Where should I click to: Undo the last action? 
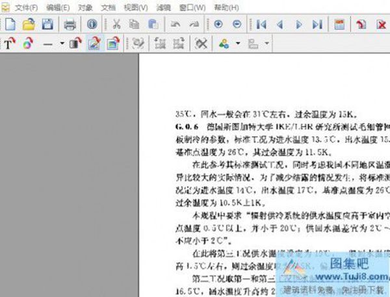click(x=175, y=24)
